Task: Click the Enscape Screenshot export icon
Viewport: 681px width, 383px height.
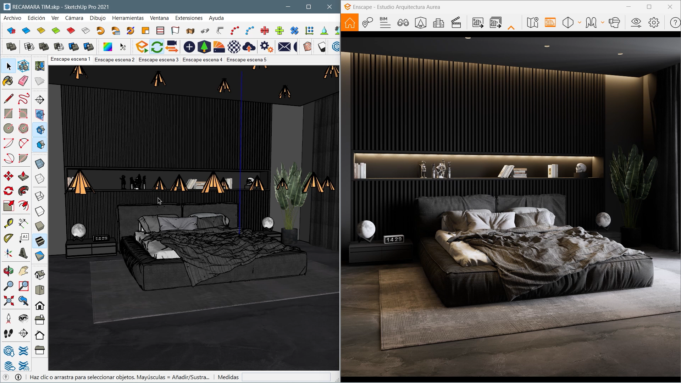Action: click(x=477, y=23)
